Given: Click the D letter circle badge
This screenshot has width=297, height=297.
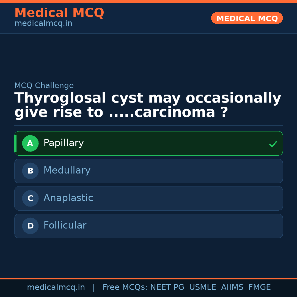Looking at the screenshot, I should [30, 226].
